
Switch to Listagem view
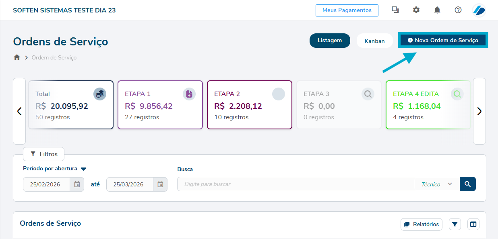point(329,41)
